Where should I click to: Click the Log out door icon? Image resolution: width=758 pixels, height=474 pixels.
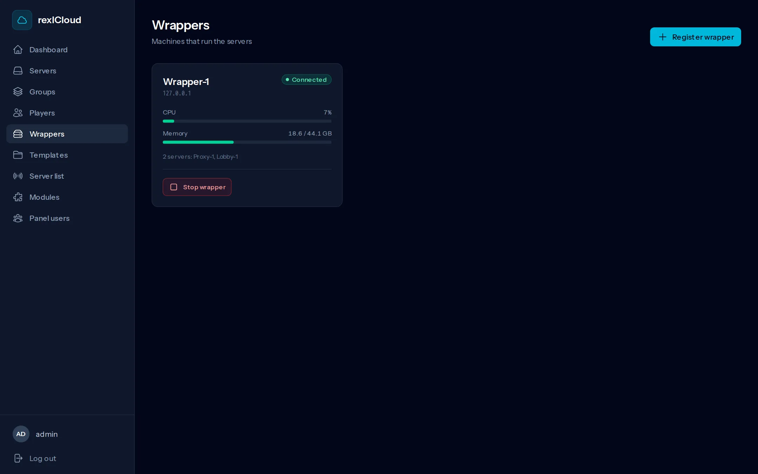[18, 458]
